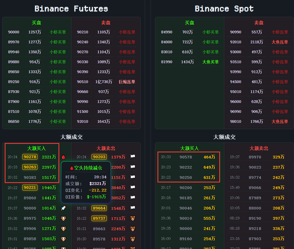Click the highlighted 90278 price badge

(30, 157)
